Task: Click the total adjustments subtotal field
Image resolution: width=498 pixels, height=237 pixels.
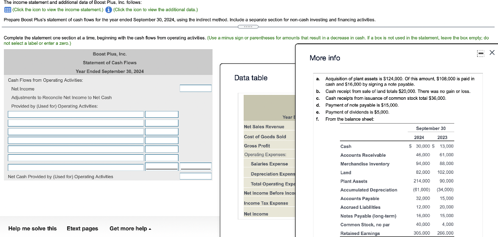Action: click(x=196, y=166)
